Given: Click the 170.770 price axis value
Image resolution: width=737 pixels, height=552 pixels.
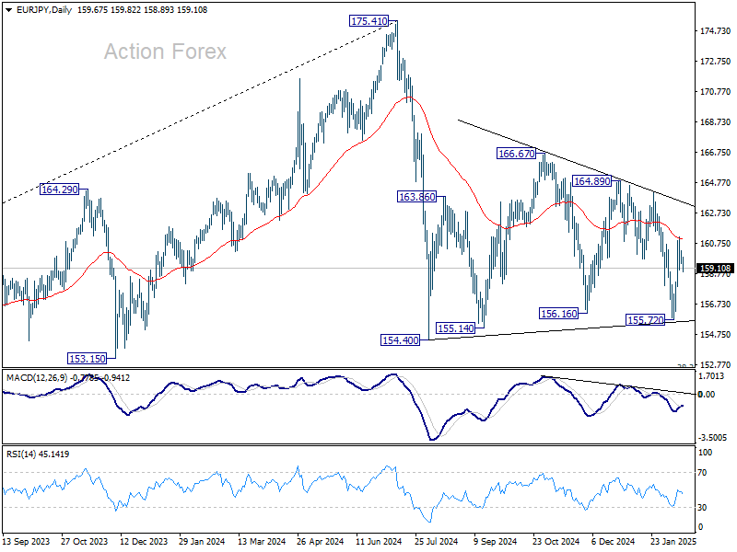Looking at the screenshot, I should [x=715, y=92].
